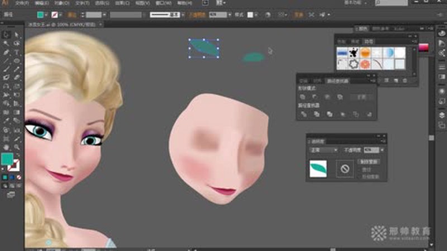The image size is (447, 251).
Task: Open Layers panel from right dock
Action: point(441,115)
